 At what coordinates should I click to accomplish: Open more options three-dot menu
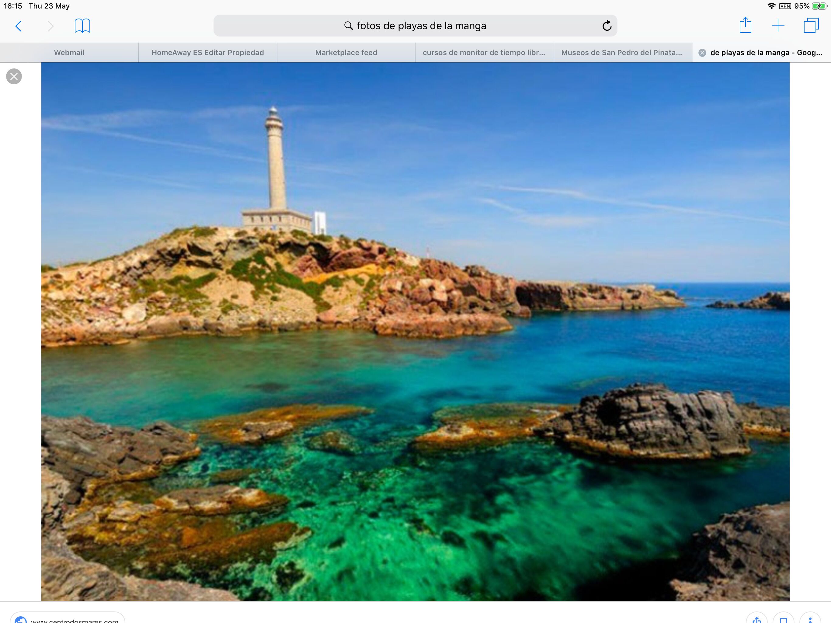pyautogui.click(x=810, y=620)
